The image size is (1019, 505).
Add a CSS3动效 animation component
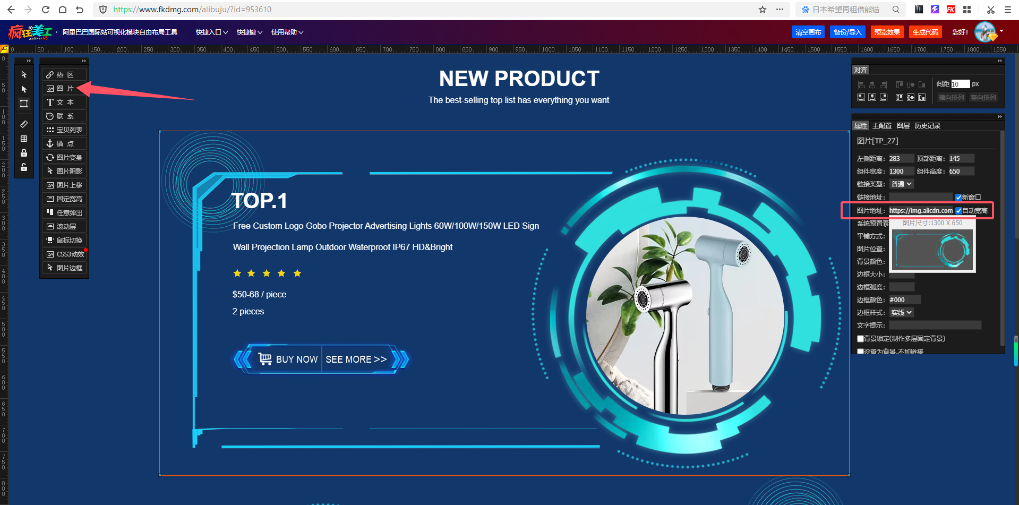tap(64, 254)
